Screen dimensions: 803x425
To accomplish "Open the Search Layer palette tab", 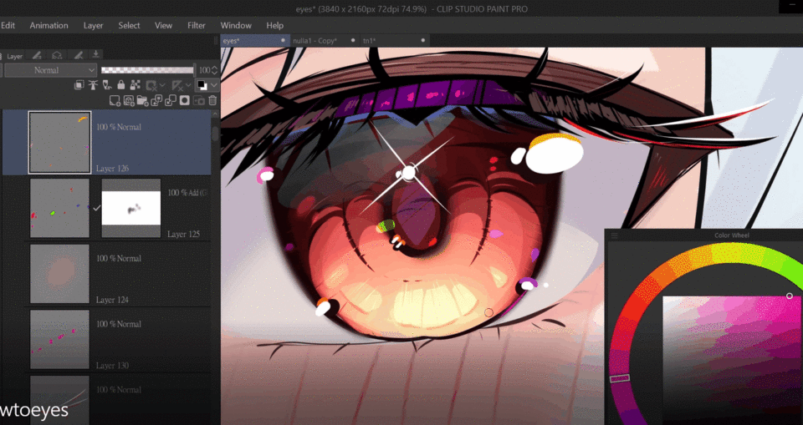I will click(x=57, y=55).
